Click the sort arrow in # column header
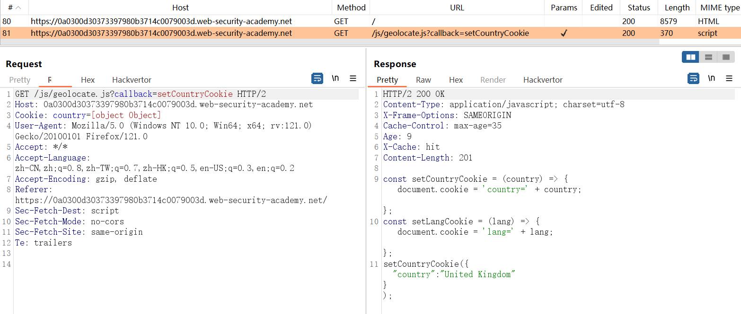Viewport: 741px width, 314px height. click(18, 8)
